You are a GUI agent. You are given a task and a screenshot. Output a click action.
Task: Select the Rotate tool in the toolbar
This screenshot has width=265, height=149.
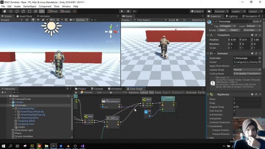point(17,11)
